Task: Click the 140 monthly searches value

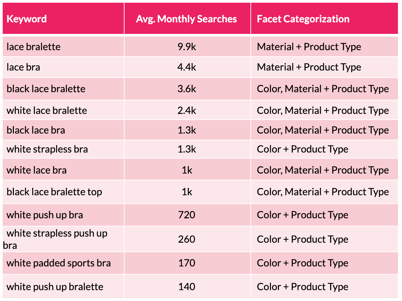Action: coord(187,287)
